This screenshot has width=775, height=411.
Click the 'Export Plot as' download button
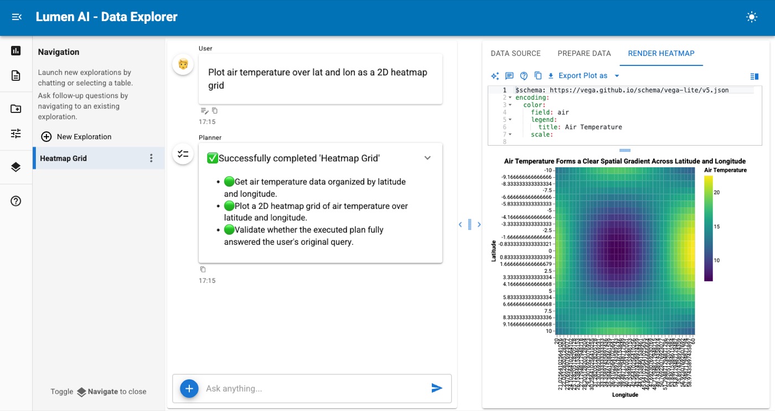pyautogui.click(x=577, y=76)
